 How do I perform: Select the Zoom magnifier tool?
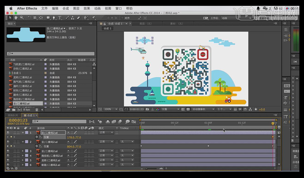[22, 18]
